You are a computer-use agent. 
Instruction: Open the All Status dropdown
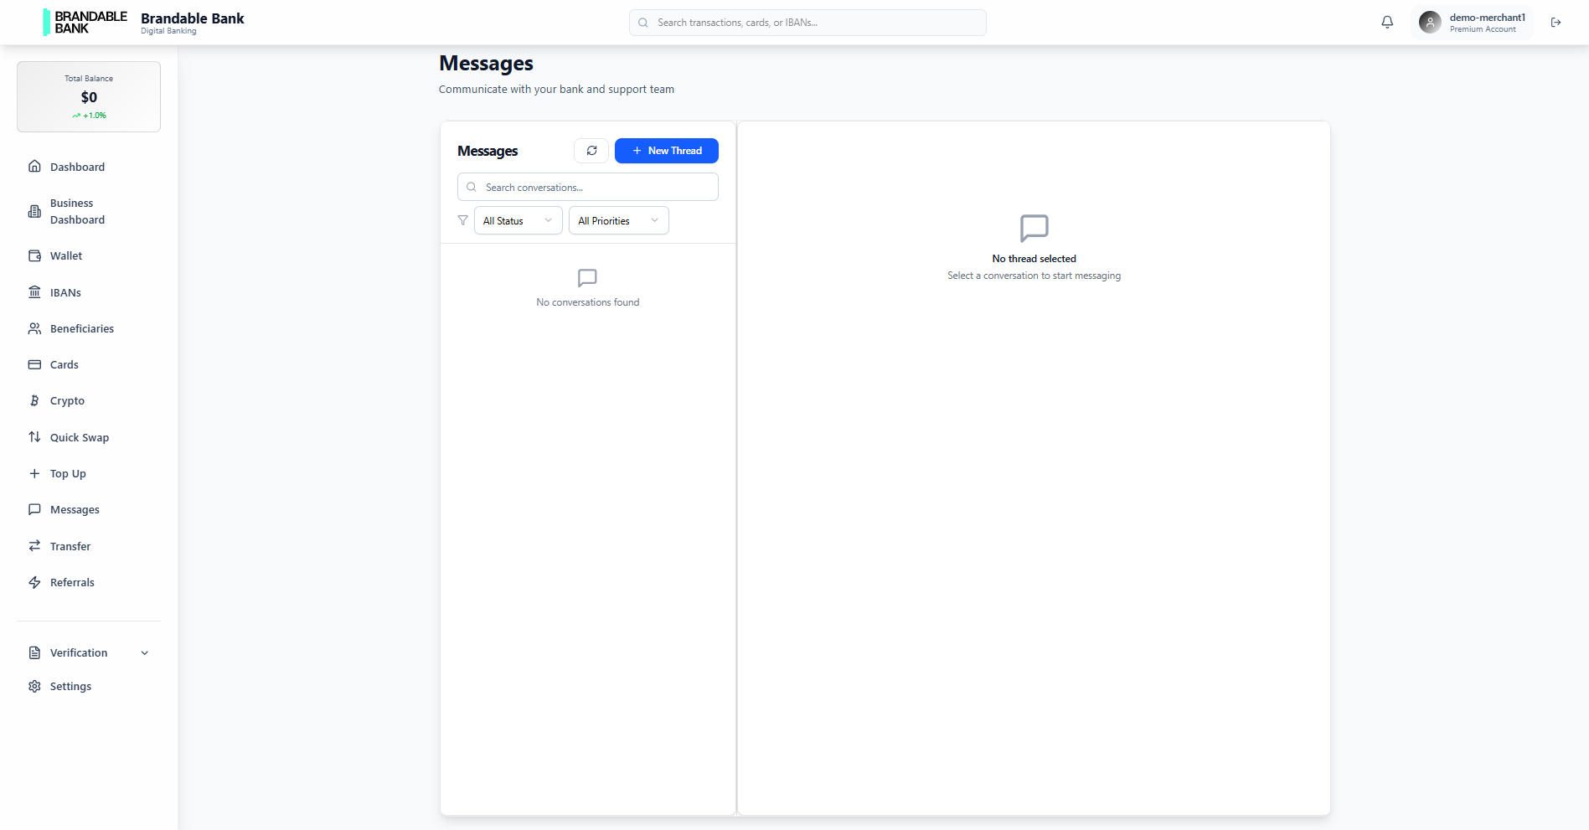[517, 220]
